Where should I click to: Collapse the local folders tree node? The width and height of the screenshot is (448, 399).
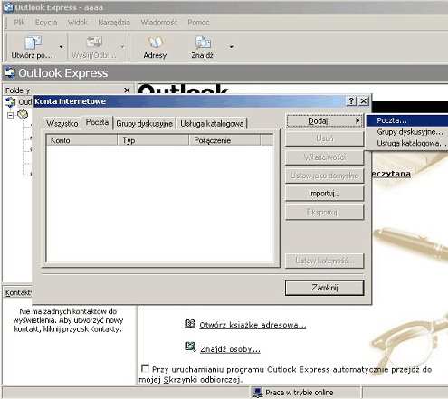click(11, 115)
